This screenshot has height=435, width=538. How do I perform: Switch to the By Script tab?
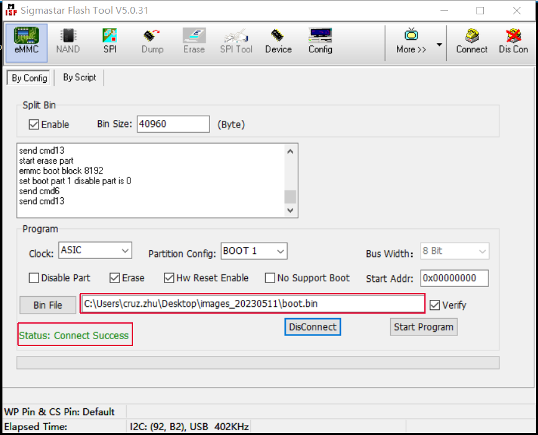pos(80,77)
